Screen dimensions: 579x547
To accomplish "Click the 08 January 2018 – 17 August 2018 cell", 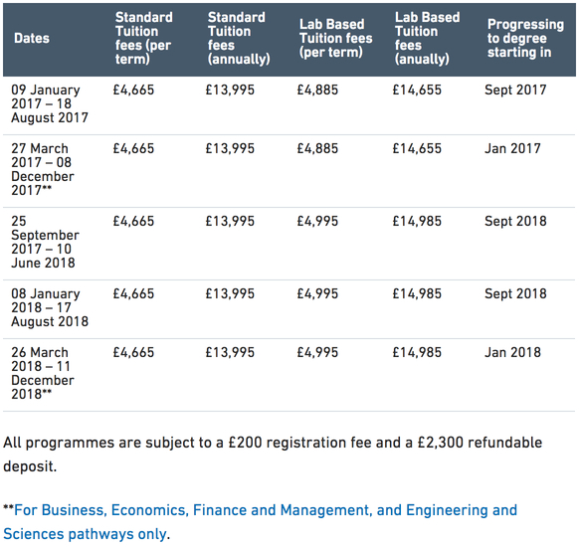I will coord(50,308).
